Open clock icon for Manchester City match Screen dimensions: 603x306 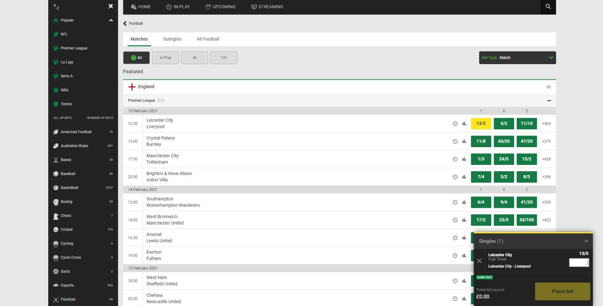tap(455, 159)
